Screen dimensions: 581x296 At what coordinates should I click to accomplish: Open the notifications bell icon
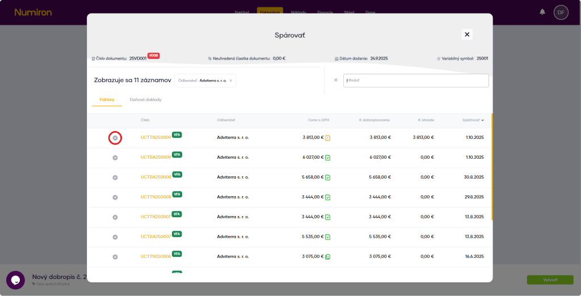pyautogui.click(x=542, y=12)
